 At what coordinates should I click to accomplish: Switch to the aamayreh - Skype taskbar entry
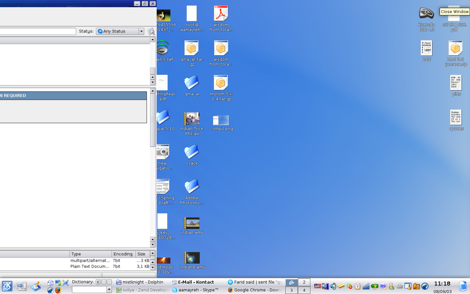195,290
